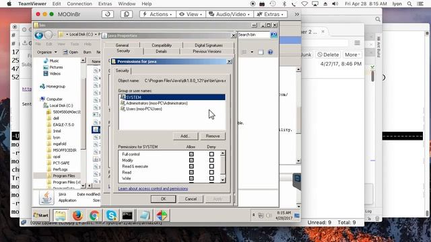Select SYSTEM in group or user names
This screenshot has width=431, height=242.
coord(172,97)
